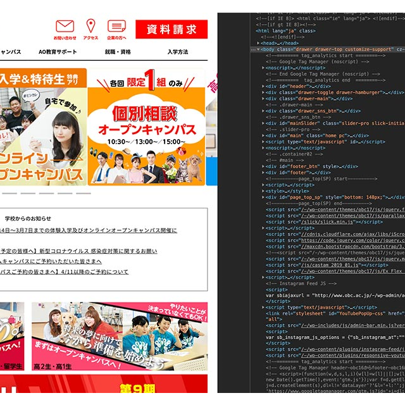This screenshot has height=405, width=405.
Task: Open the admin-bar.min.js script source link
Action: click(353, 325)
